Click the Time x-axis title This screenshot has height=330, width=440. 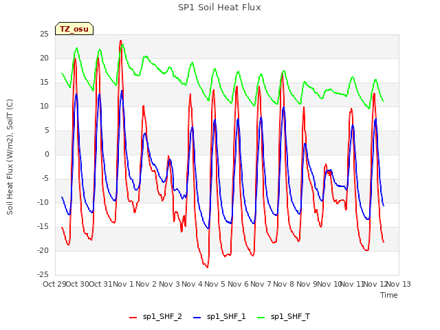(x=389, y=295)
